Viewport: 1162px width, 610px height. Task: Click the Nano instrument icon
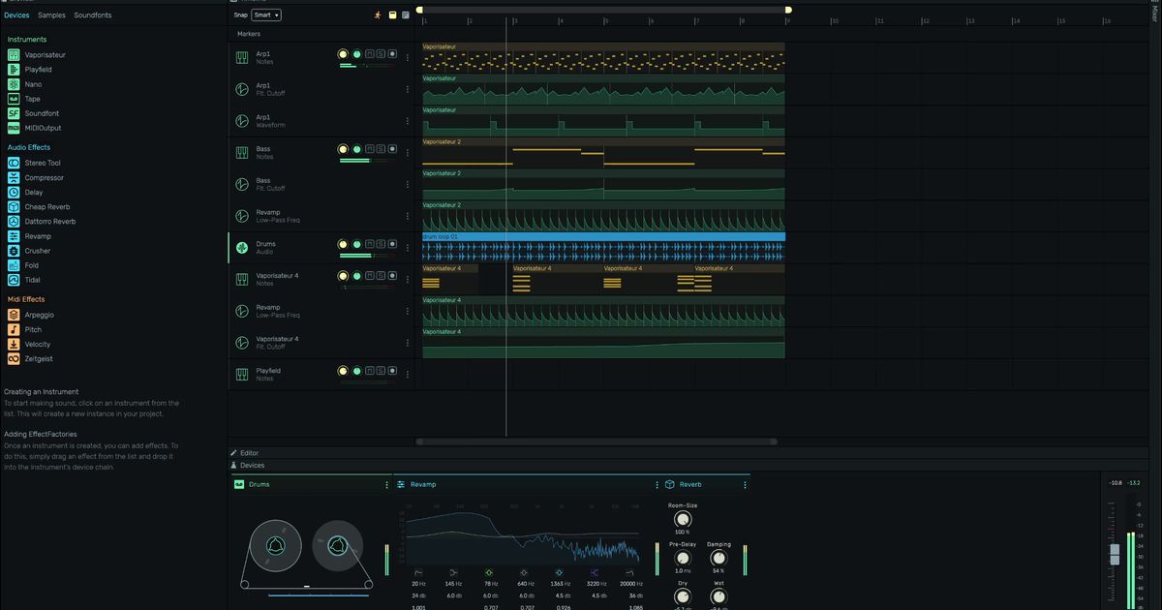tap(14, 84)
